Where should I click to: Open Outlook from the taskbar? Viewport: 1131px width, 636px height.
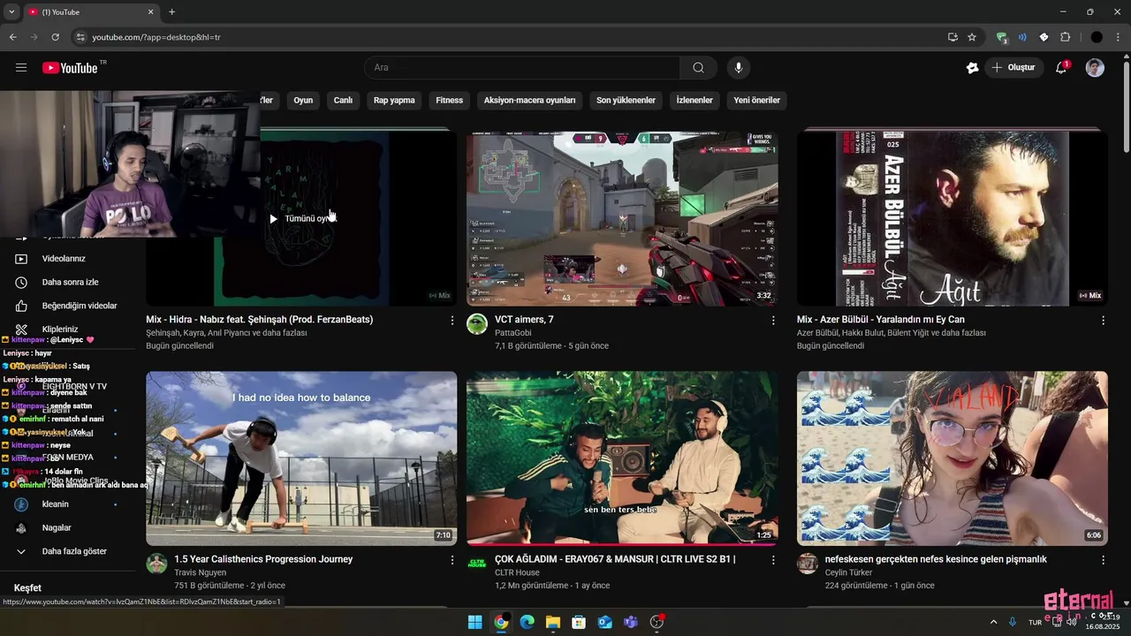[x=604, y=622]
